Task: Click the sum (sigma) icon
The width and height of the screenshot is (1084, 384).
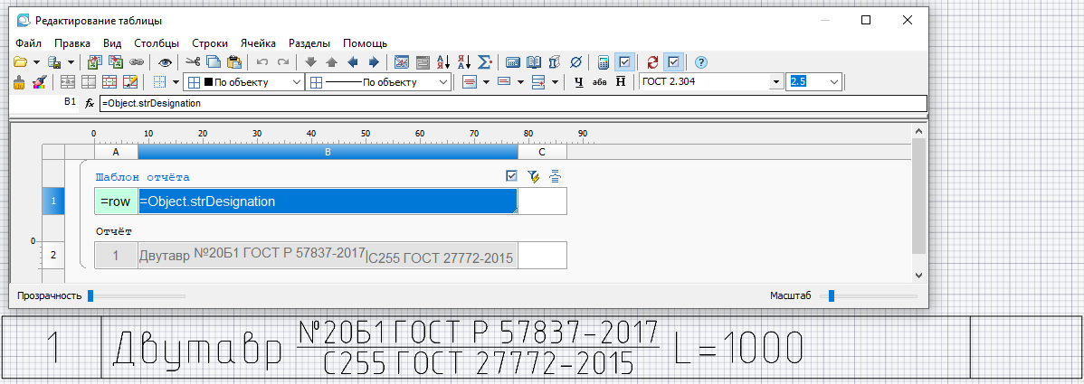Action: 485,62
